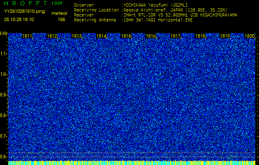Click the meteor count 155
This screenshot has height=165, width=259.
click(62, 19)
